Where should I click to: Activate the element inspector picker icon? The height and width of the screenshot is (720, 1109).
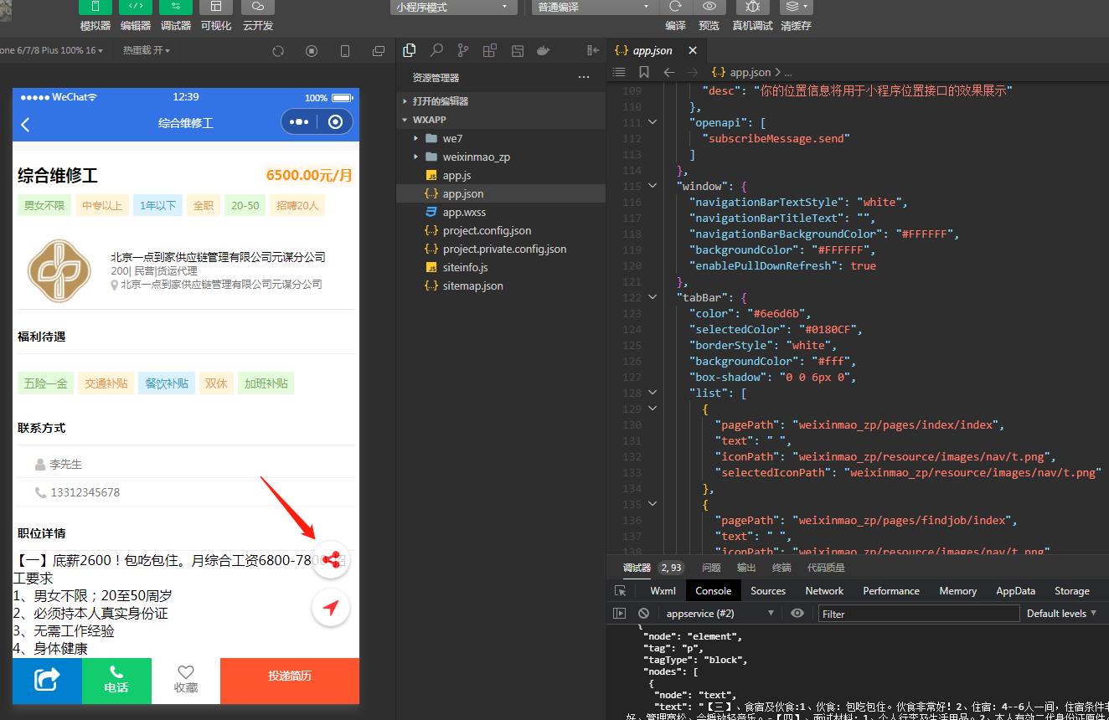620,590
